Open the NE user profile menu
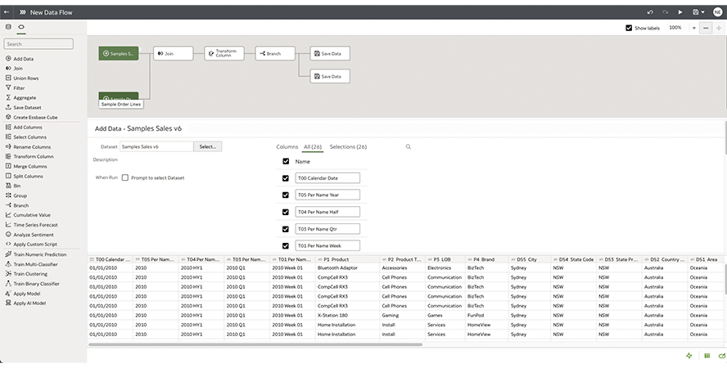The height and width of the screenshot is (368, 727). click(718, 12)
